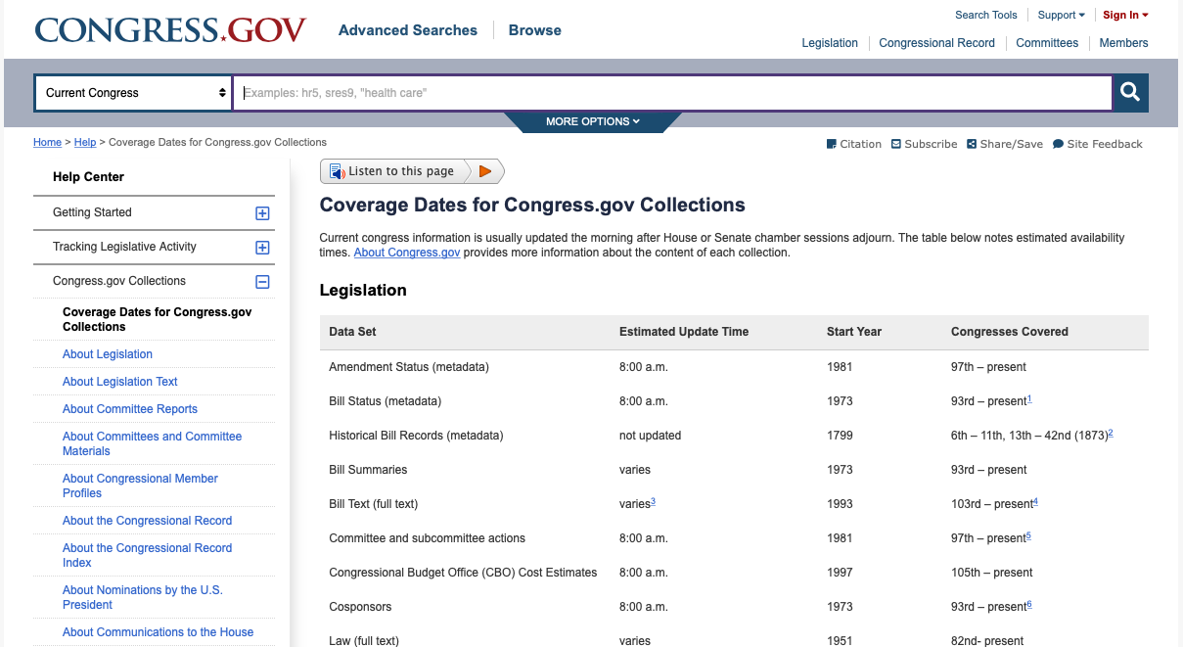This screenshot has width=1183, height=647.
Task: Select Coverage Dates for Congress.gov Collections item
Action: 157,319
